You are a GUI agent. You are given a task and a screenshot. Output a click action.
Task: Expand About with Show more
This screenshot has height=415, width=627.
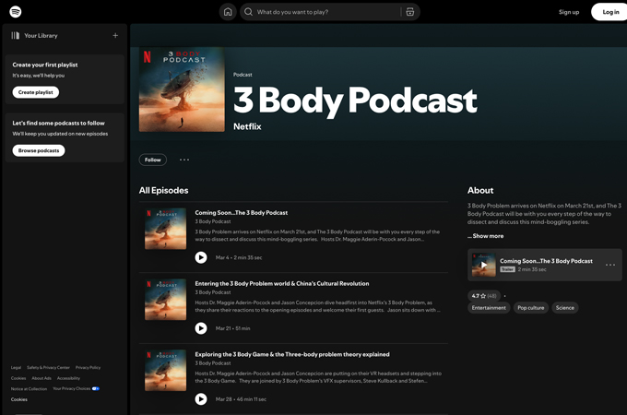point(485,236)
